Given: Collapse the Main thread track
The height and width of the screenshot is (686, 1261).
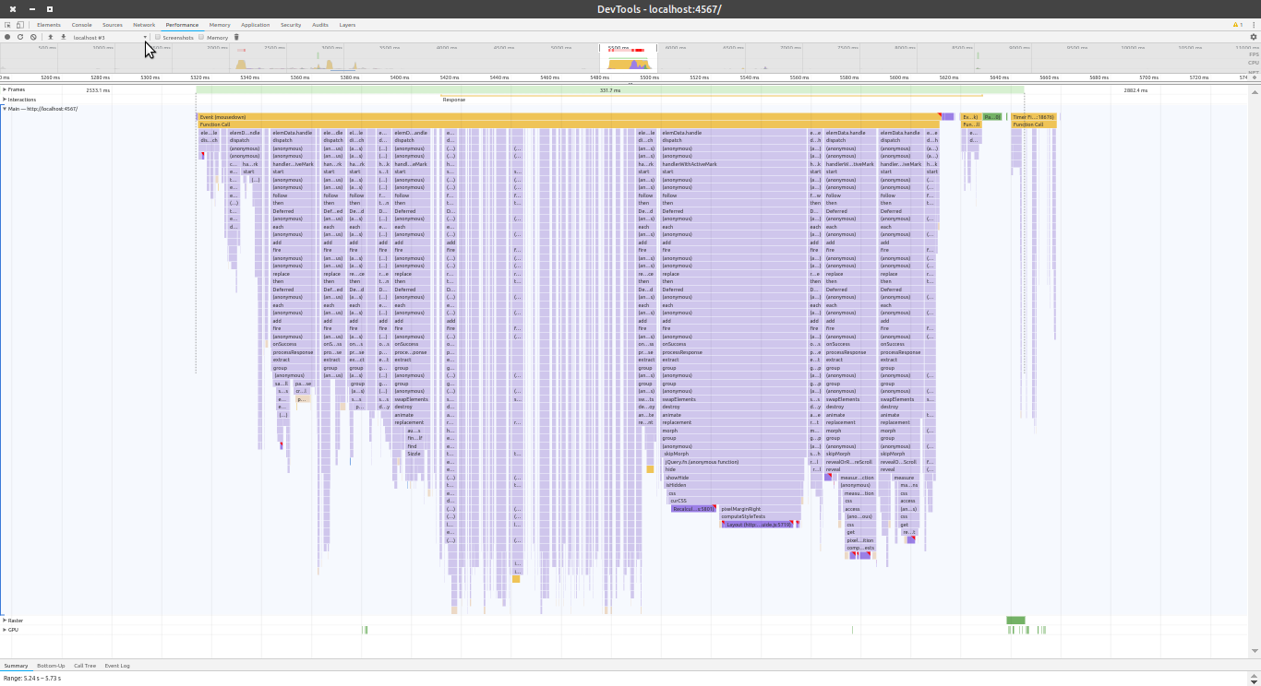Looking at the screenshot, I should coord(5,109).
